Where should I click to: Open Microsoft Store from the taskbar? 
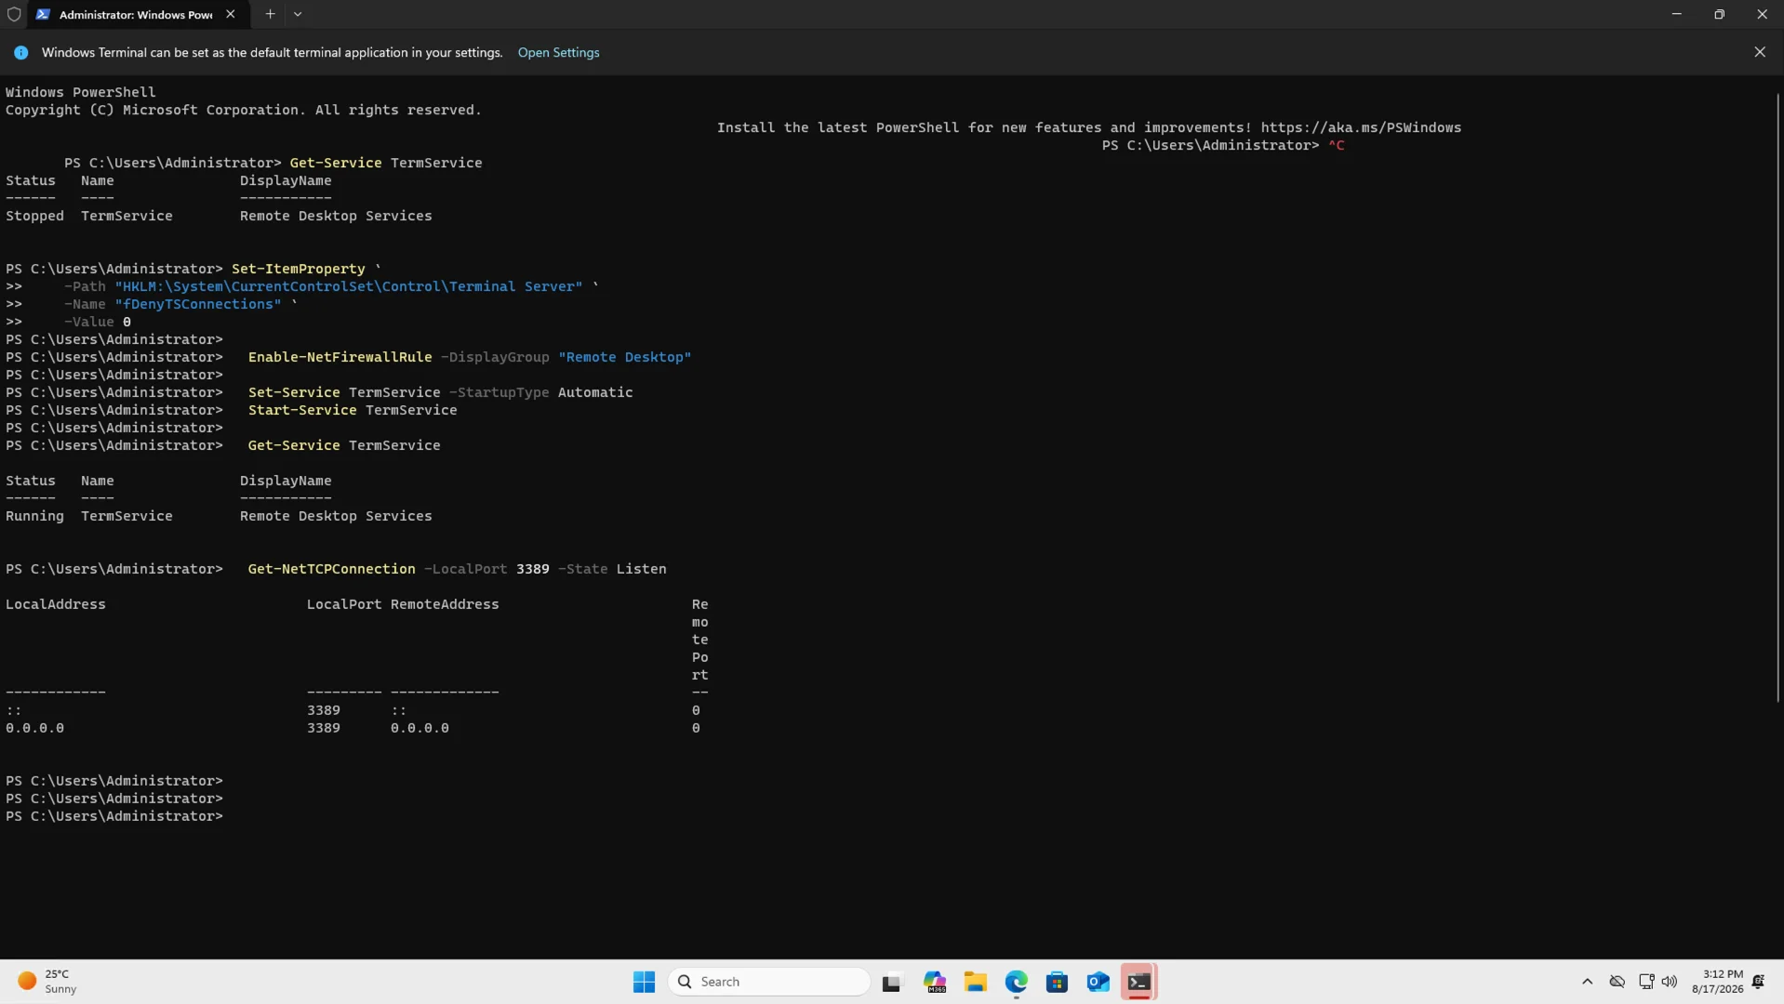[x=1057, y=982]
